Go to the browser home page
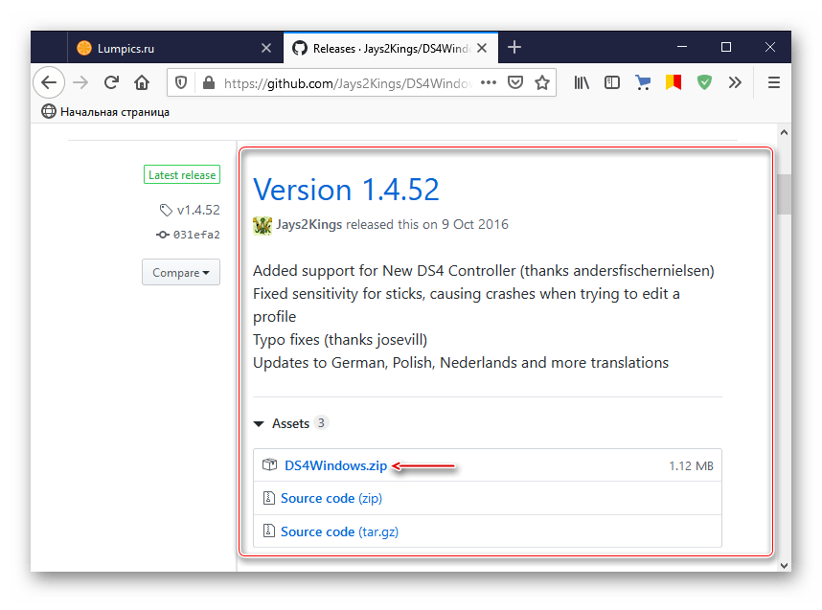The width and height of the screenshot is (822, 610). (142, 82)
